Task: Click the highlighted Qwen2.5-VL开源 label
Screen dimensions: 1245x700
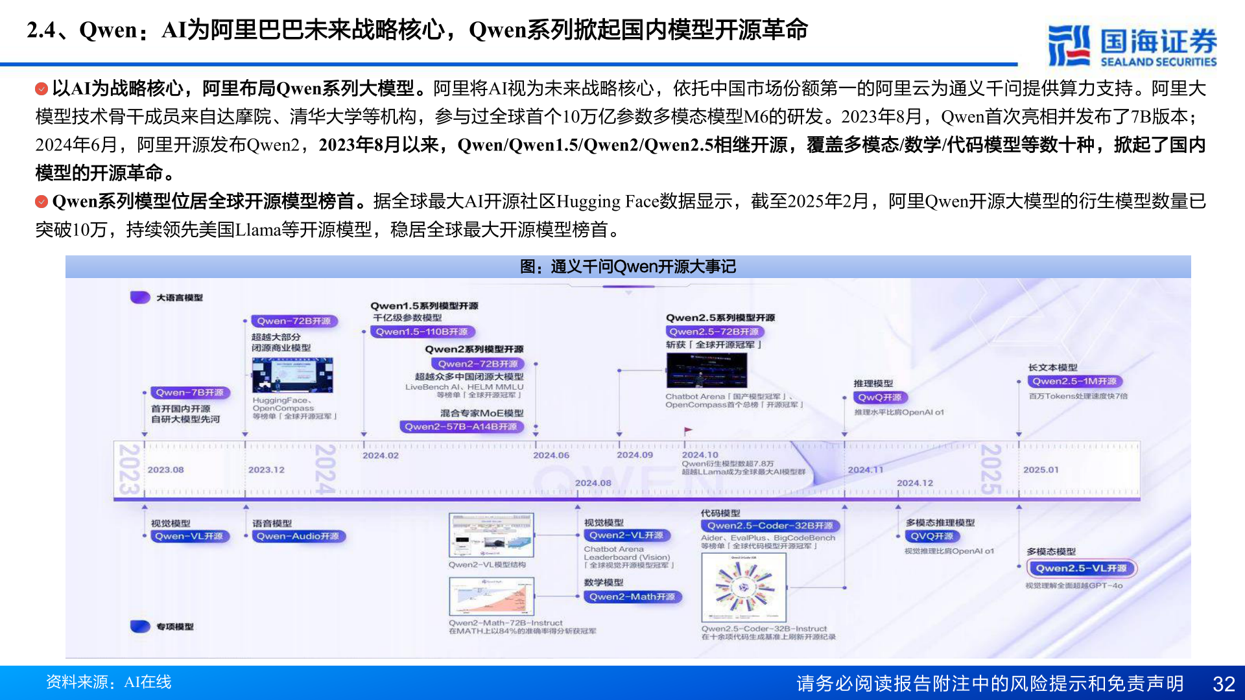Action: coord(1081,568)
